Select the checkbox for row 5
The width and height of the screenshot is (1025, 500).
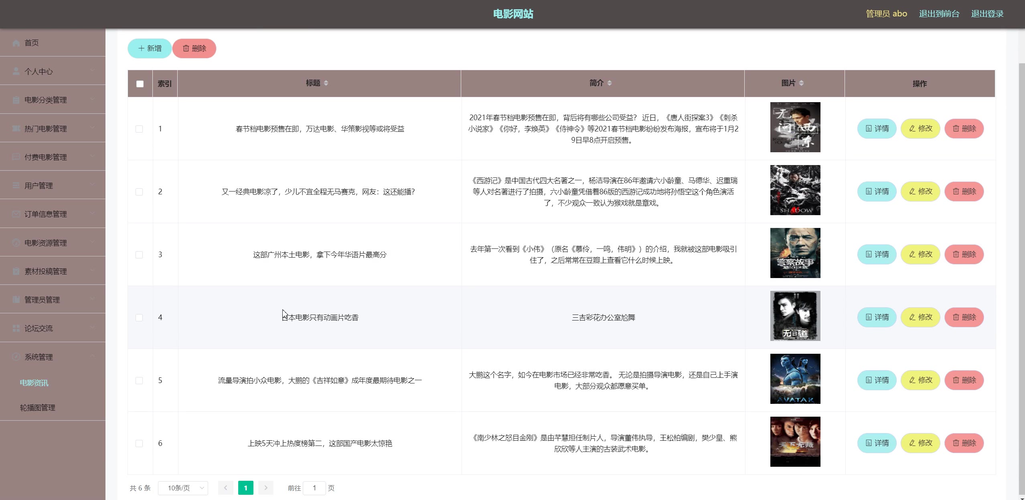tap(139, 381)
